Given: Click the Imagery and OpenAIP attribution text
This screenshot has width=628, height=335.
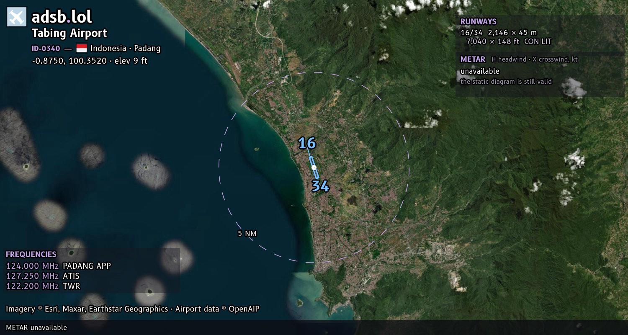Looking at the screenshot, I should point(132,309).
